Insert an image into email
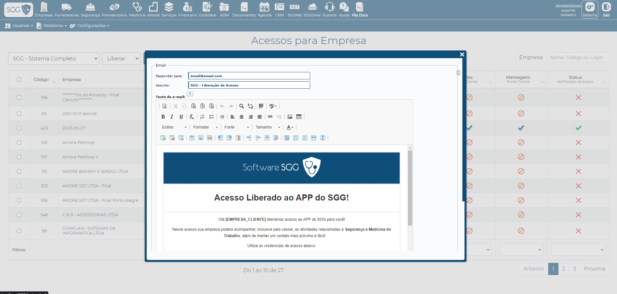Viewport: 617px width, 294px height. (x=290, y=117)
